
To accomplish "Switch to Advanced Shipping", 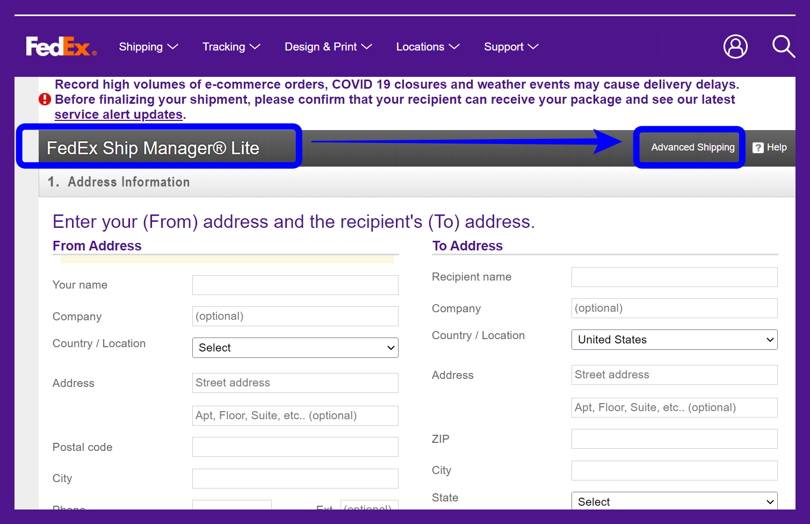I will coord(692,147).
